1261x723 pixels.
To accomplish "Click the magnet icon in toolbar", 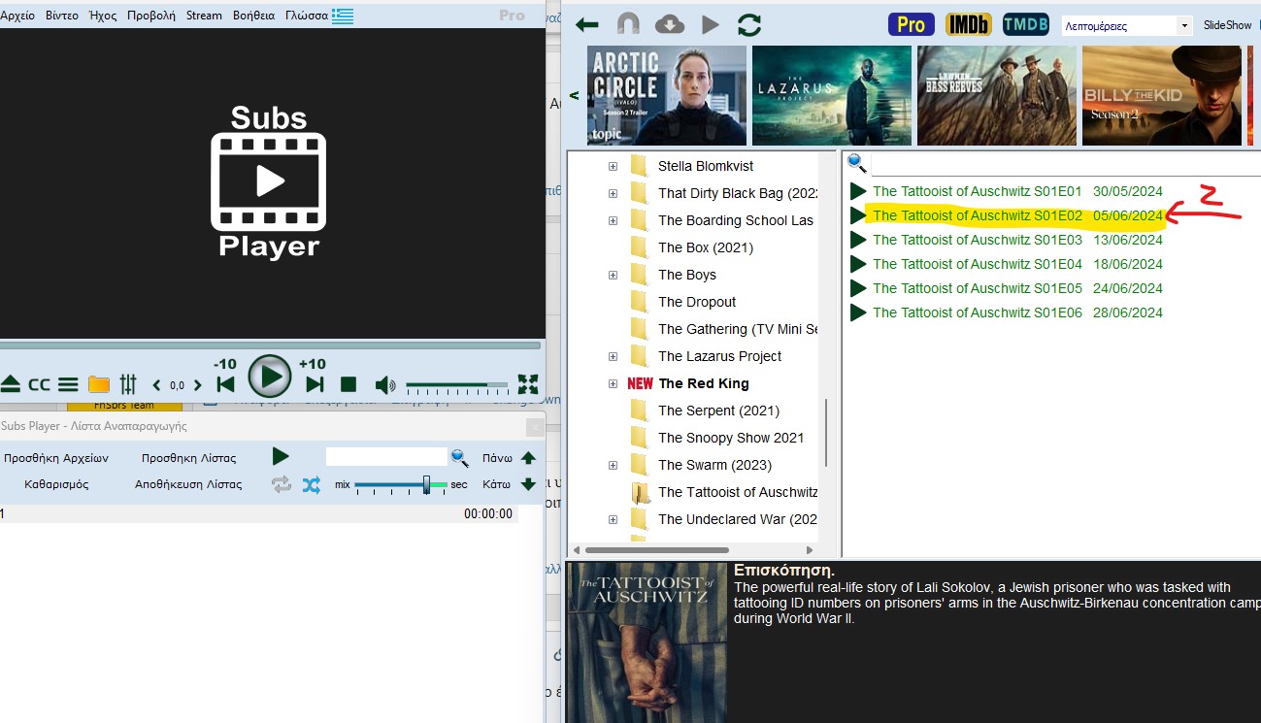I will pyautogui.click(x=628, y=24).
